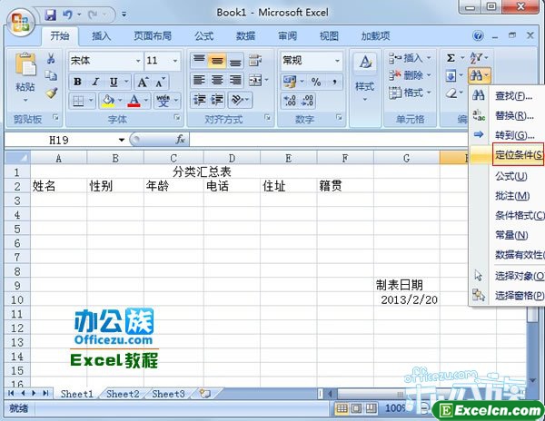The height and width of the screenshot is (421, 545).
Task: Align cell text right
Action: (x=235, y=81)
